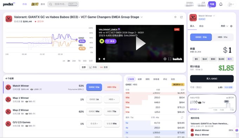Click the small play control in video bar
Image resolution: width=239 pixels, height=138 pixels.
(x=99, y=59)
